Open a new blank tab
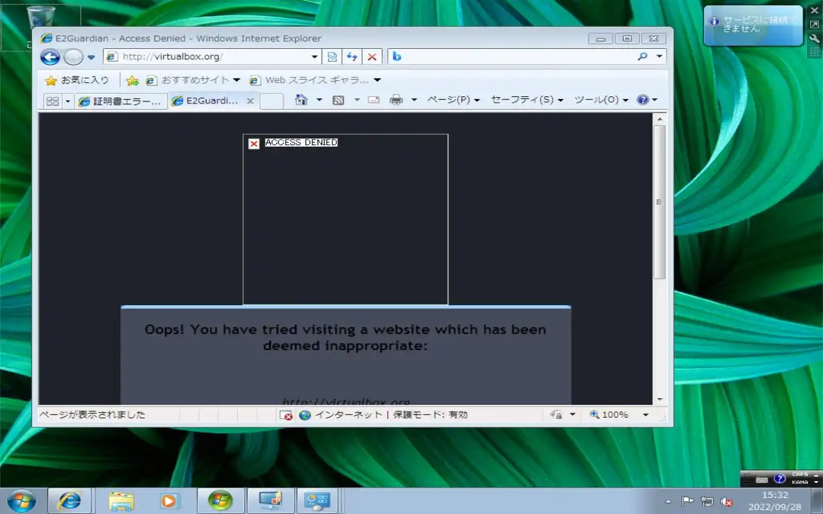This screenshot has height=514, width=823. pos(271,101)
